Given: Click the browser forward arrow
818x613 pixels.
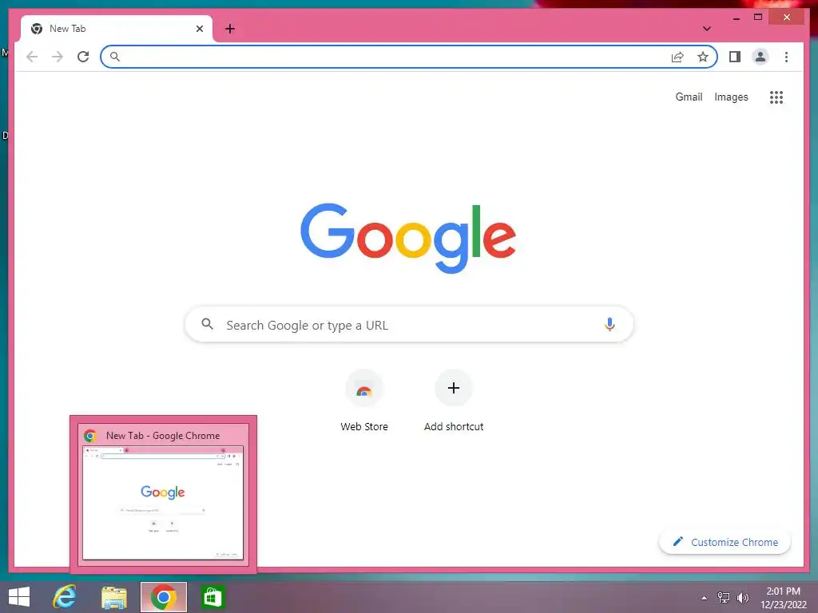Looking at the screenshot, I should point(58,57).
